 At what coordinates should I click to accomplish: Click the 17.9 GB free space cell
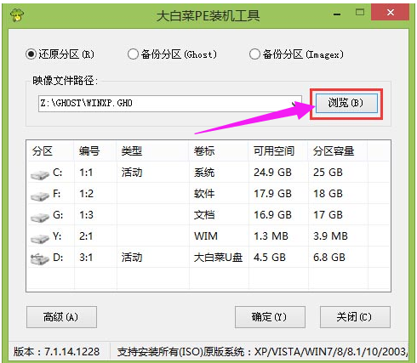click(x=272, y=194)
